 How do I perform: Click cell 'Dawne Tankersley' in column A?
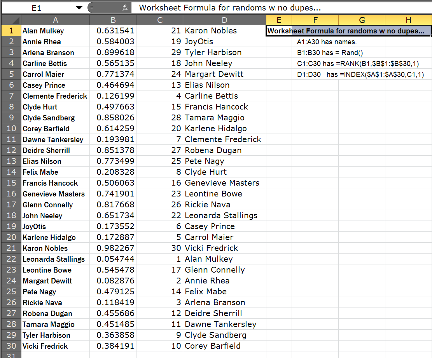(x=55, y=139)
